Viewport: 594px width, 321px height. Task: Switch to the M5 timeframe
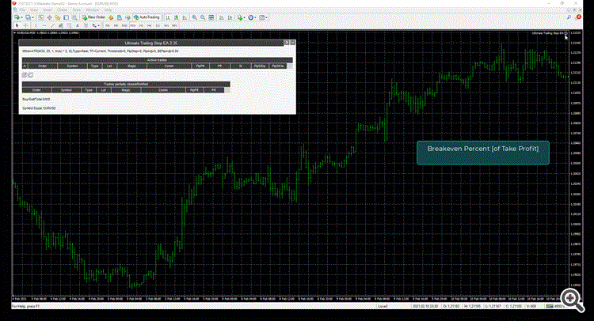click(116, 26)
